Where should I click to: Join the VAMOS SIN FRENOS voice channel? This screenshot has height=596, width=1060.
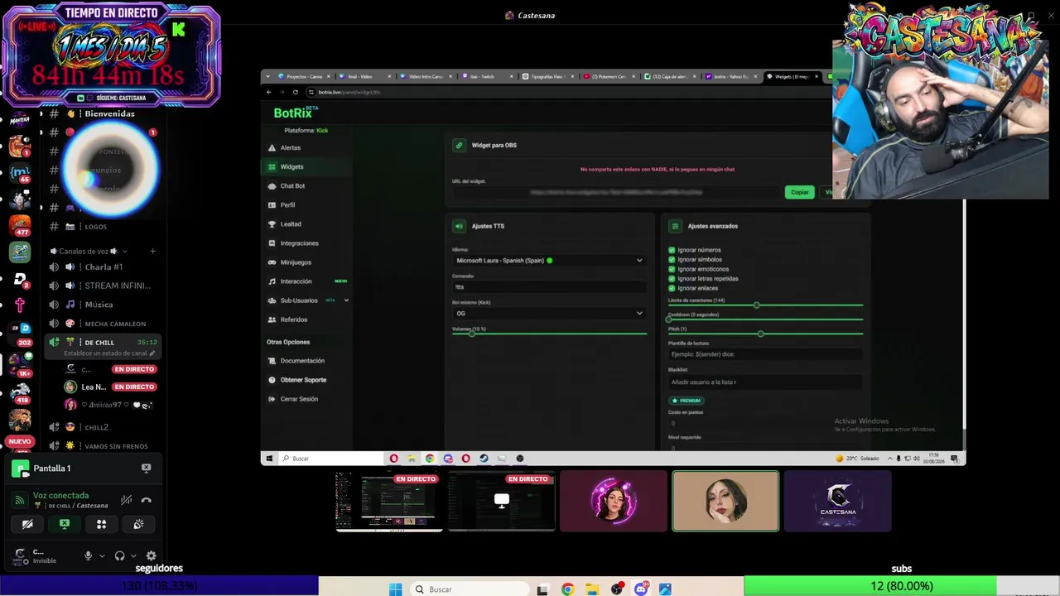pos(104,446)
